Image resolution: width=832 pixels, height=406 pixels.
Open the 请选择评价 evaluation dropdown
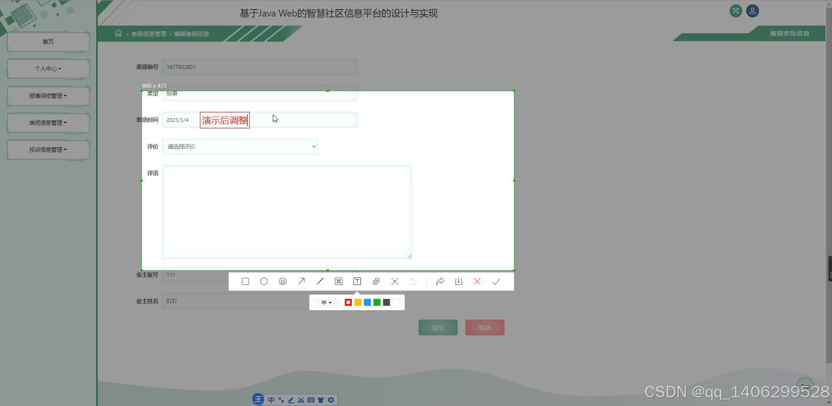(240, 147)
